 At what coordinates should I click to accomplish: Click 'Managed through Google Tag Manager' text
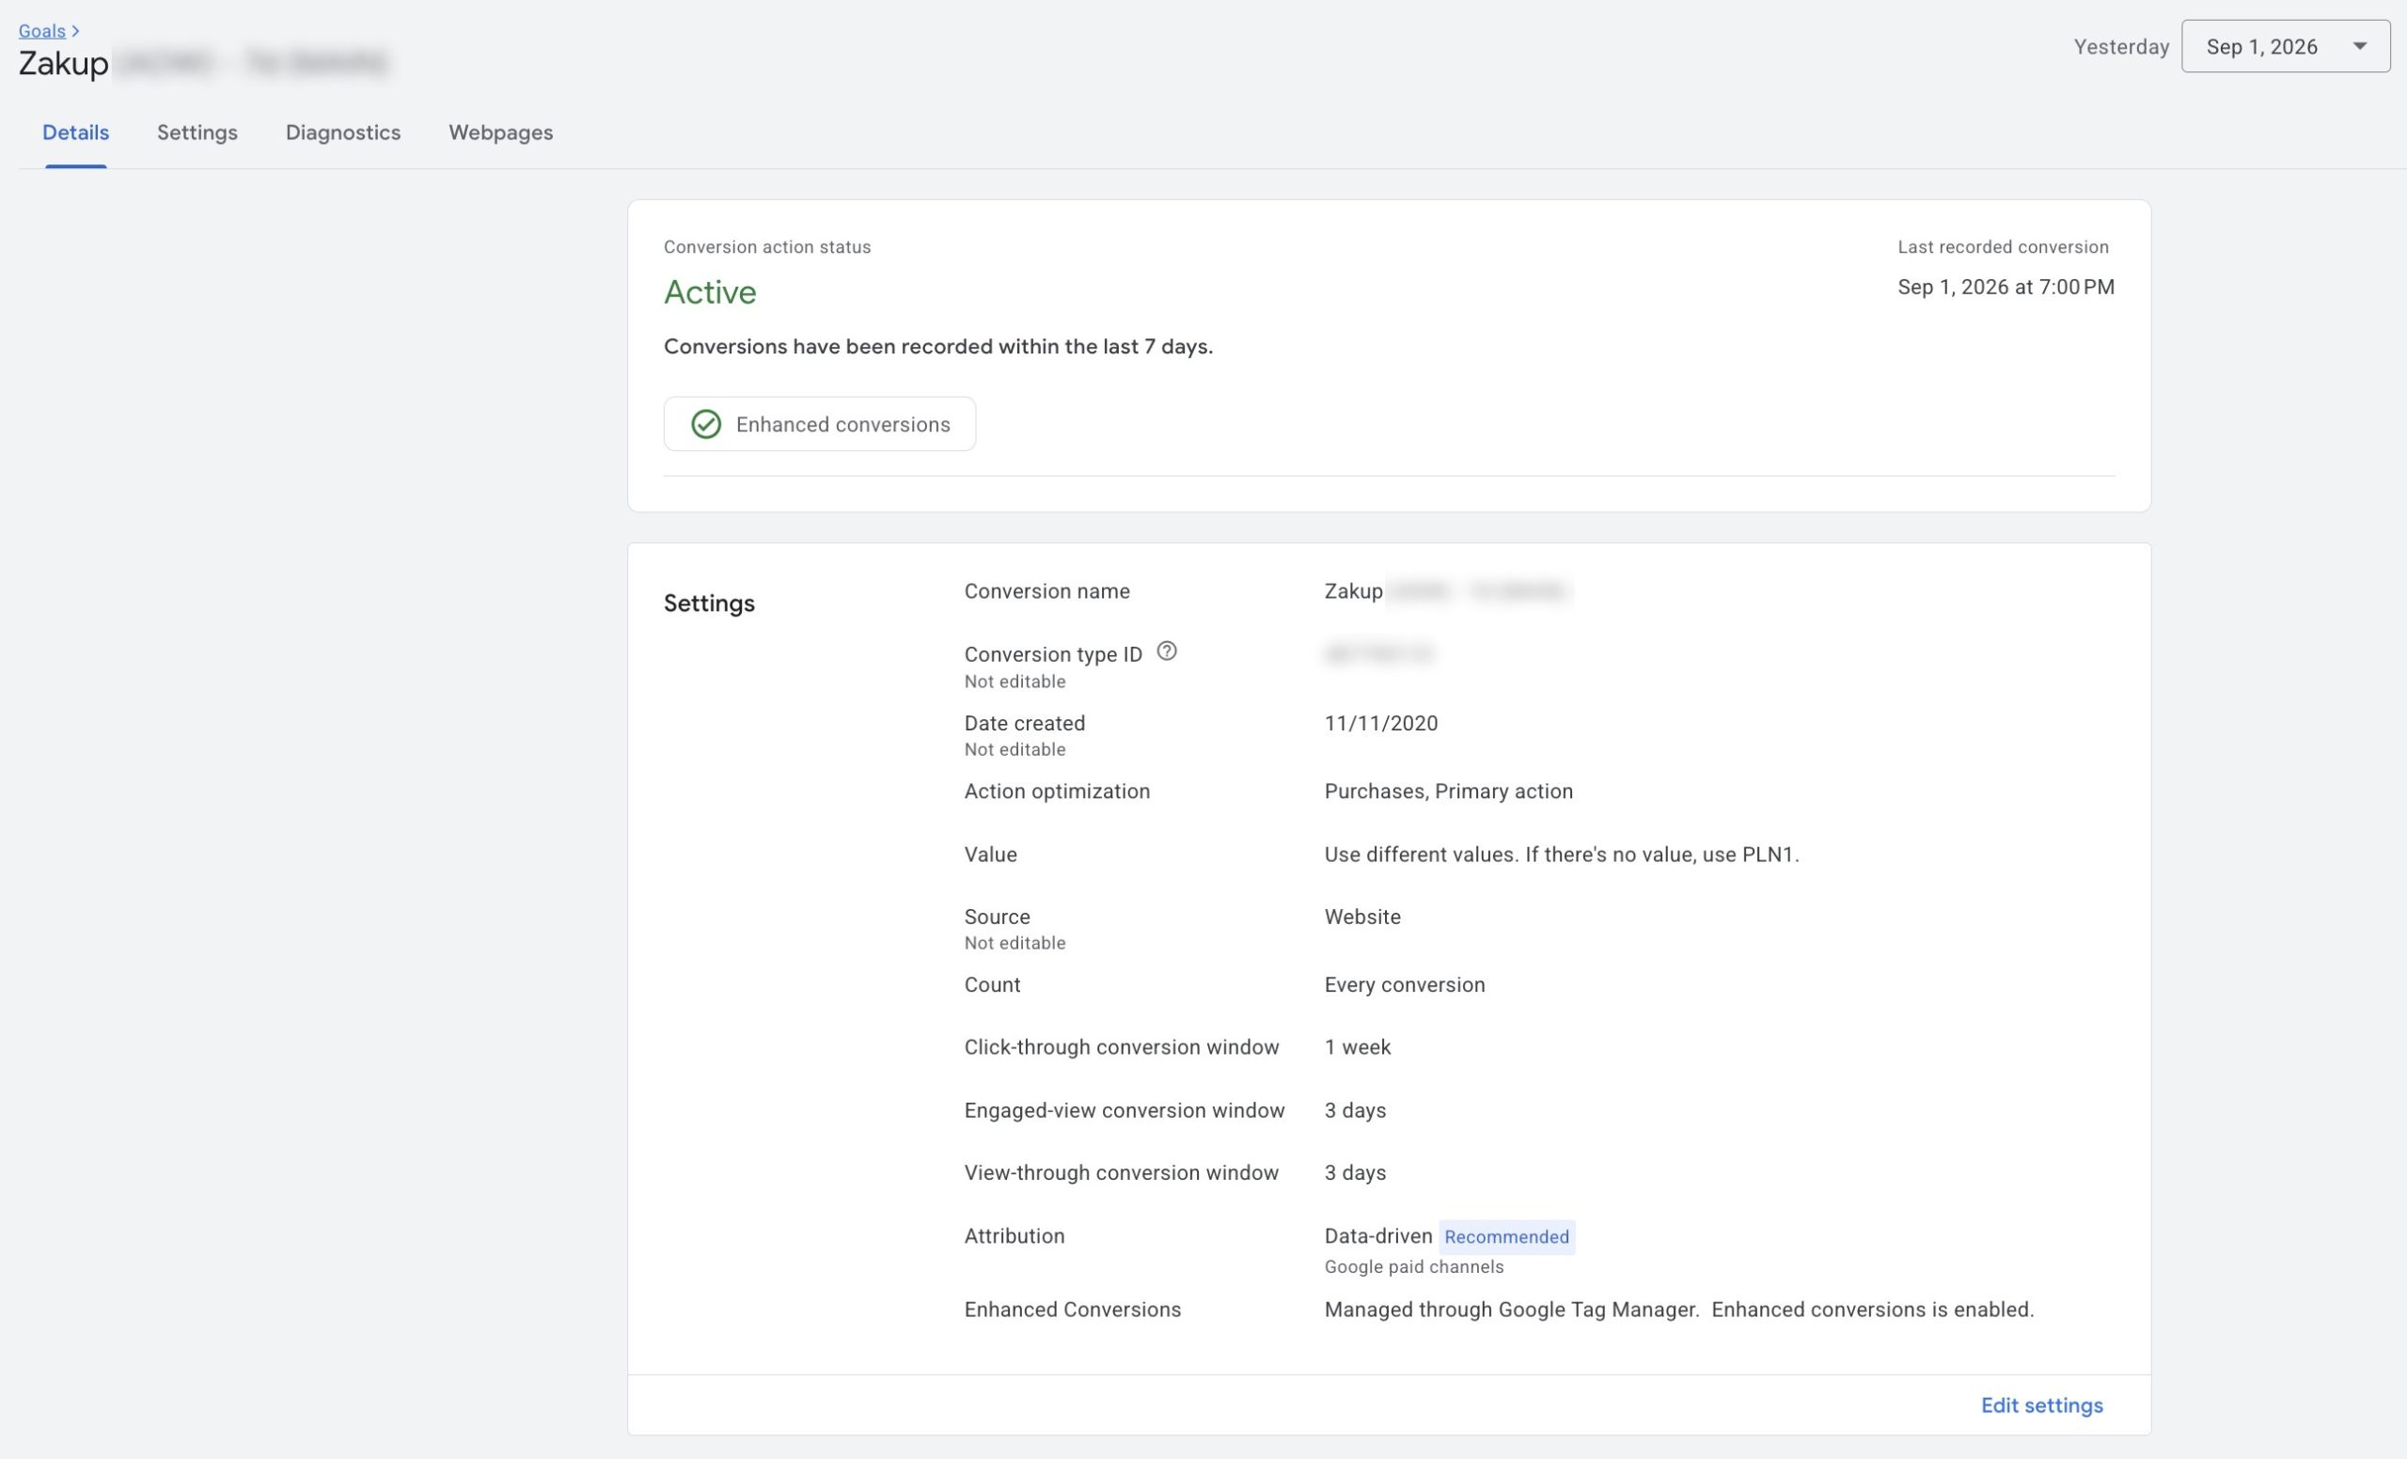pos(1512,1310)
